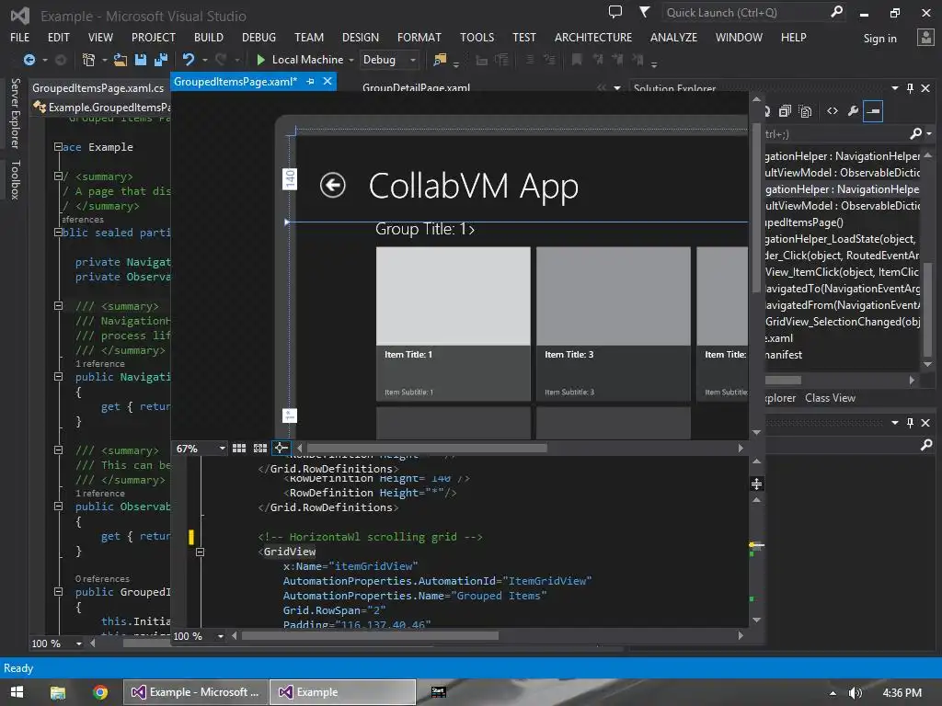Open the notifications filter icon in the title bar

point(644,12)
